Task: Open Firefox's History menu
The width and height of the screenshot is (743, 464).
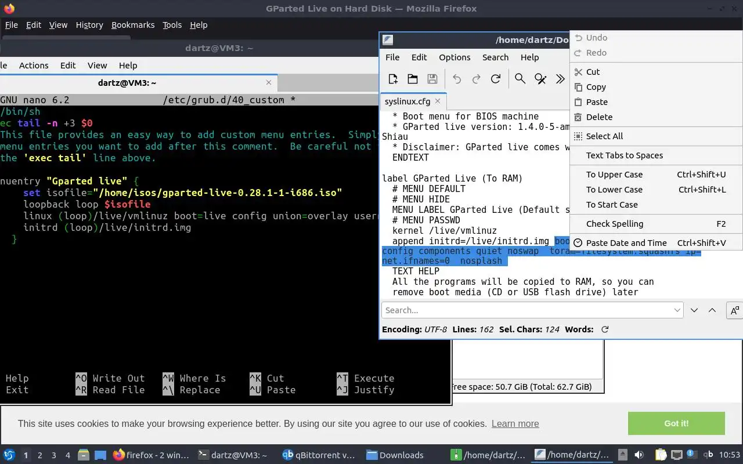Action: 89,25
